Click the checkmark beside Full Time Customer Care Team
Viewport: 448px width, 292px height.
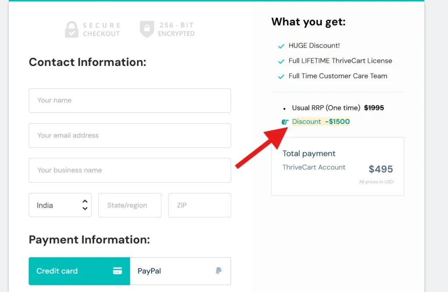280,76
